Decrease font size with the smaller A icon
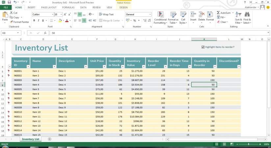The height and width of the screenshot is (148, 271). pyautogui.click(x=69, y=14)
